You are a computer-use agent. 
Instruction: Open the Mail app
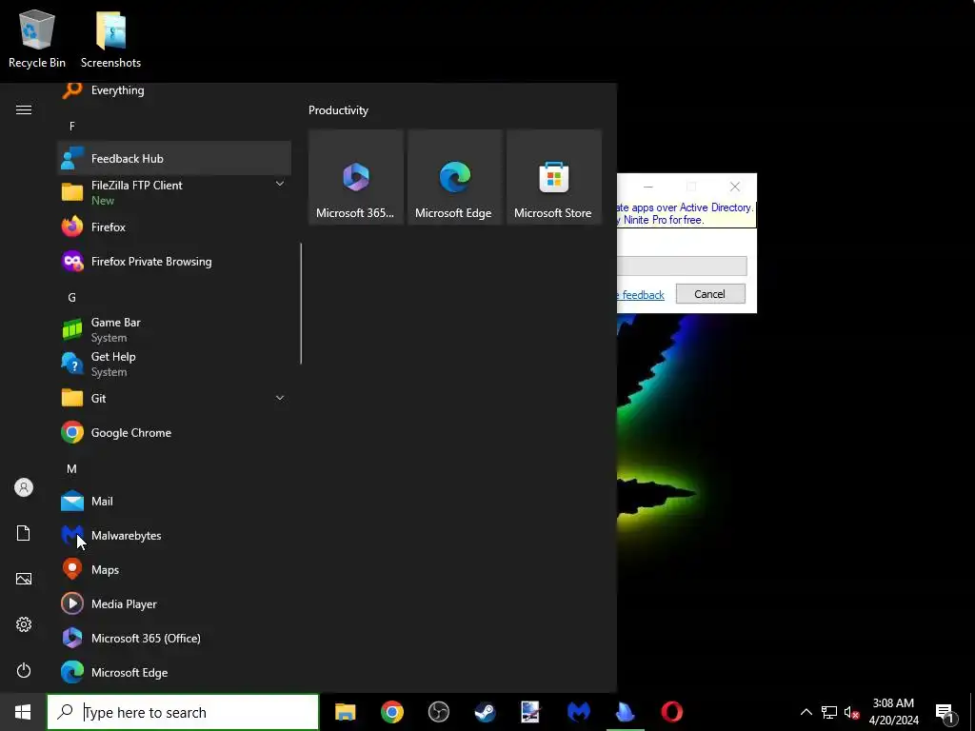coord(174,501)
